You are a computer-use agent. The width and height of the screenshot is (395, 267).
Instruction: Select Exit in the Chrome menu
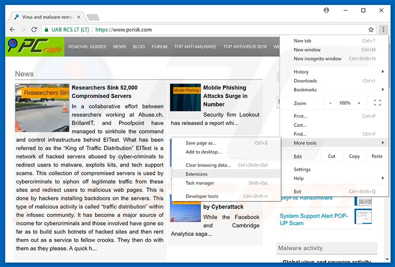click(x=334, y=191)
